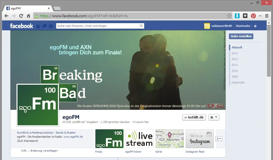273x160 pixels.
Task: Open Facebook friend requests icon
Action: 38,26
